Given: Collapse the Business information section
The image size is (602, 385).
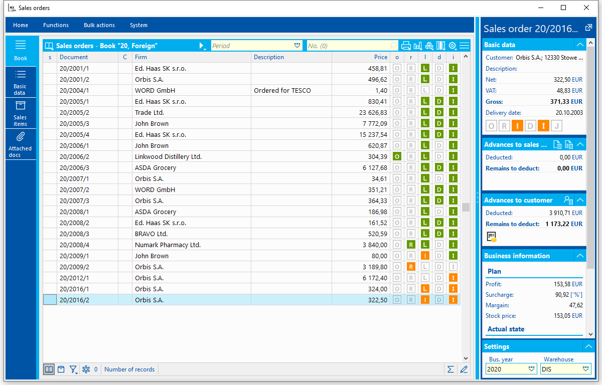Looking at the screenshot, I should (580, 256).
